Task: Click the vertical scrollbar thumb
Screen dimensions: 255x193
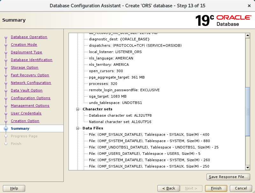Action: tap(248, 112)
